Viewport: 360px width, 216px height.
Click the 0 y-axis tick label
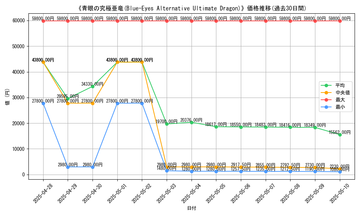click(x=23, y=175)
